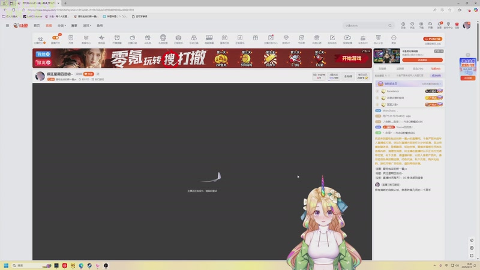Open the Edge browser taskbar icon

(81, 265)
